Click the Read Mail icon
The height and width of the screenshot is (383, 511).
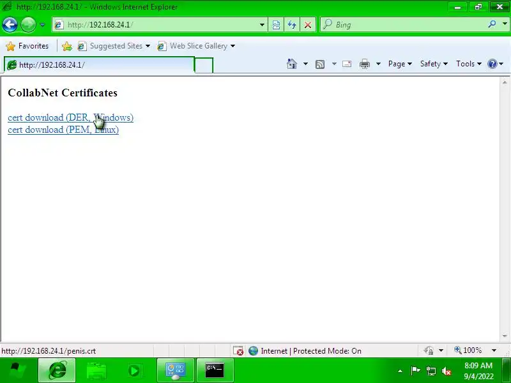(347, 64)
